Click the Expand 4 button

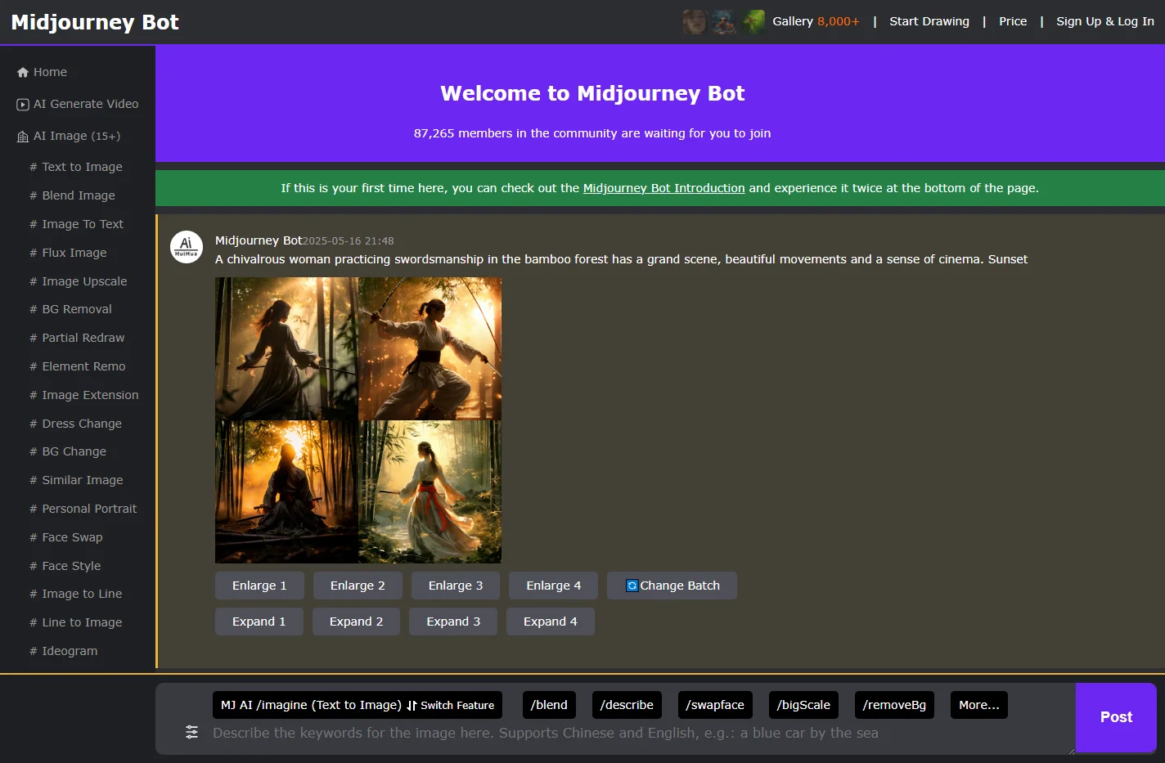point(551,622)
